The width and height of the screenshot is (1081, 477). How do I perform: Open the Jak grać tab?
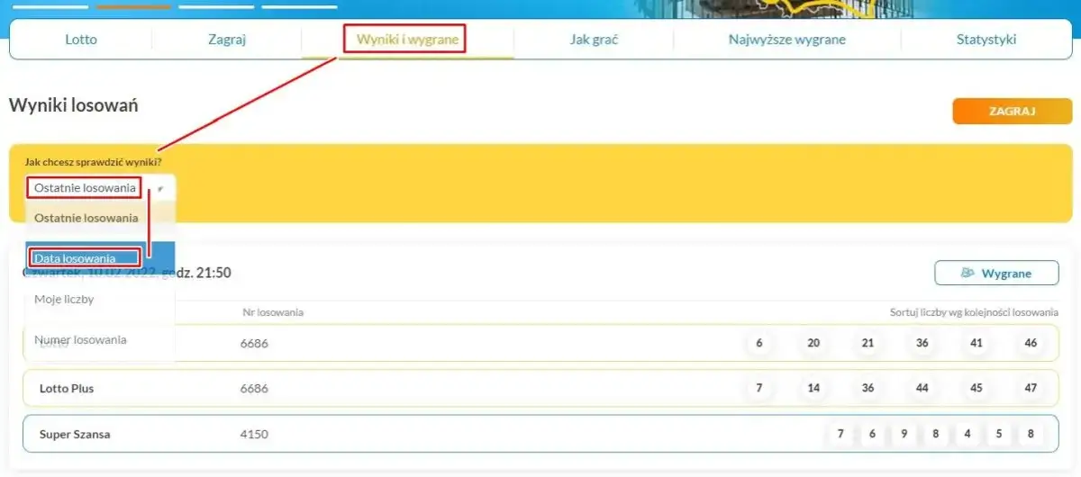594,40
